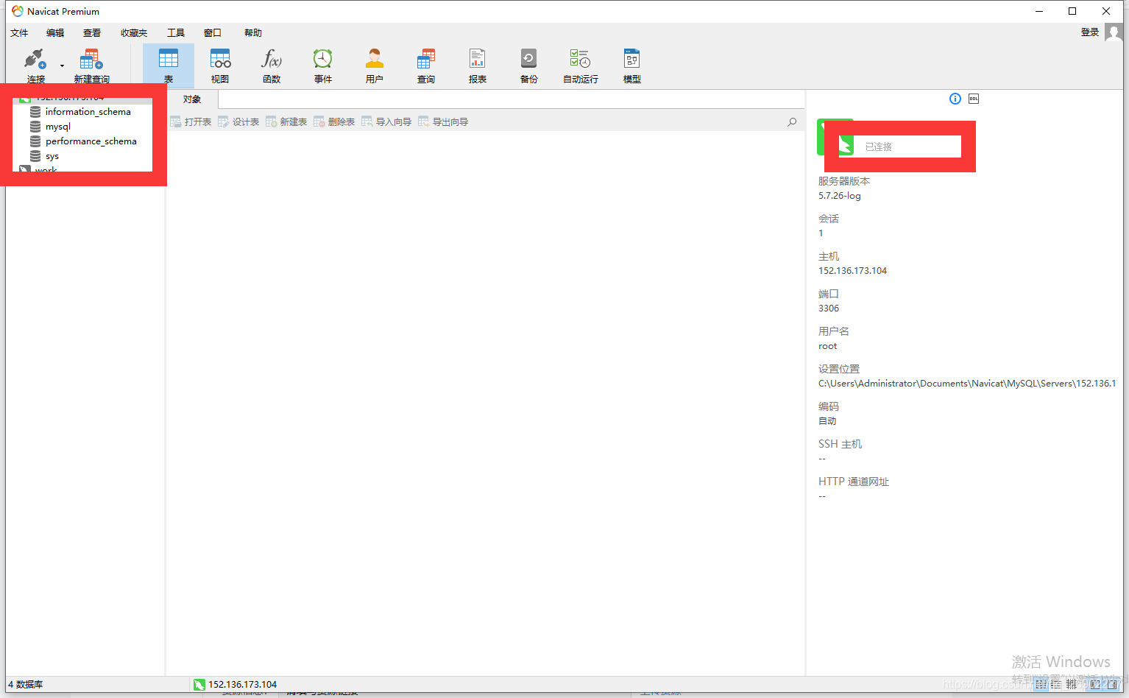
Task: Open the 报表 reports section
Action: [x=478, y=66]
